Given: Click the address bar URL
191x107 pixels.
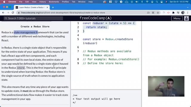Looking at the screenshot, I should tap(63, 12).
